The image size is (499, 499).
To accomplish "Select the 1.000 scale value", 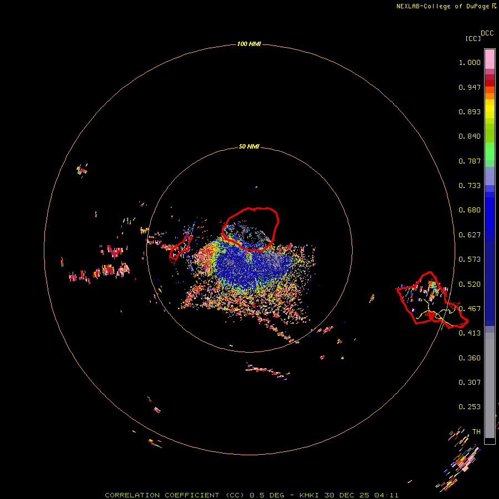I will pyautogui.click(x=470, y=62).
